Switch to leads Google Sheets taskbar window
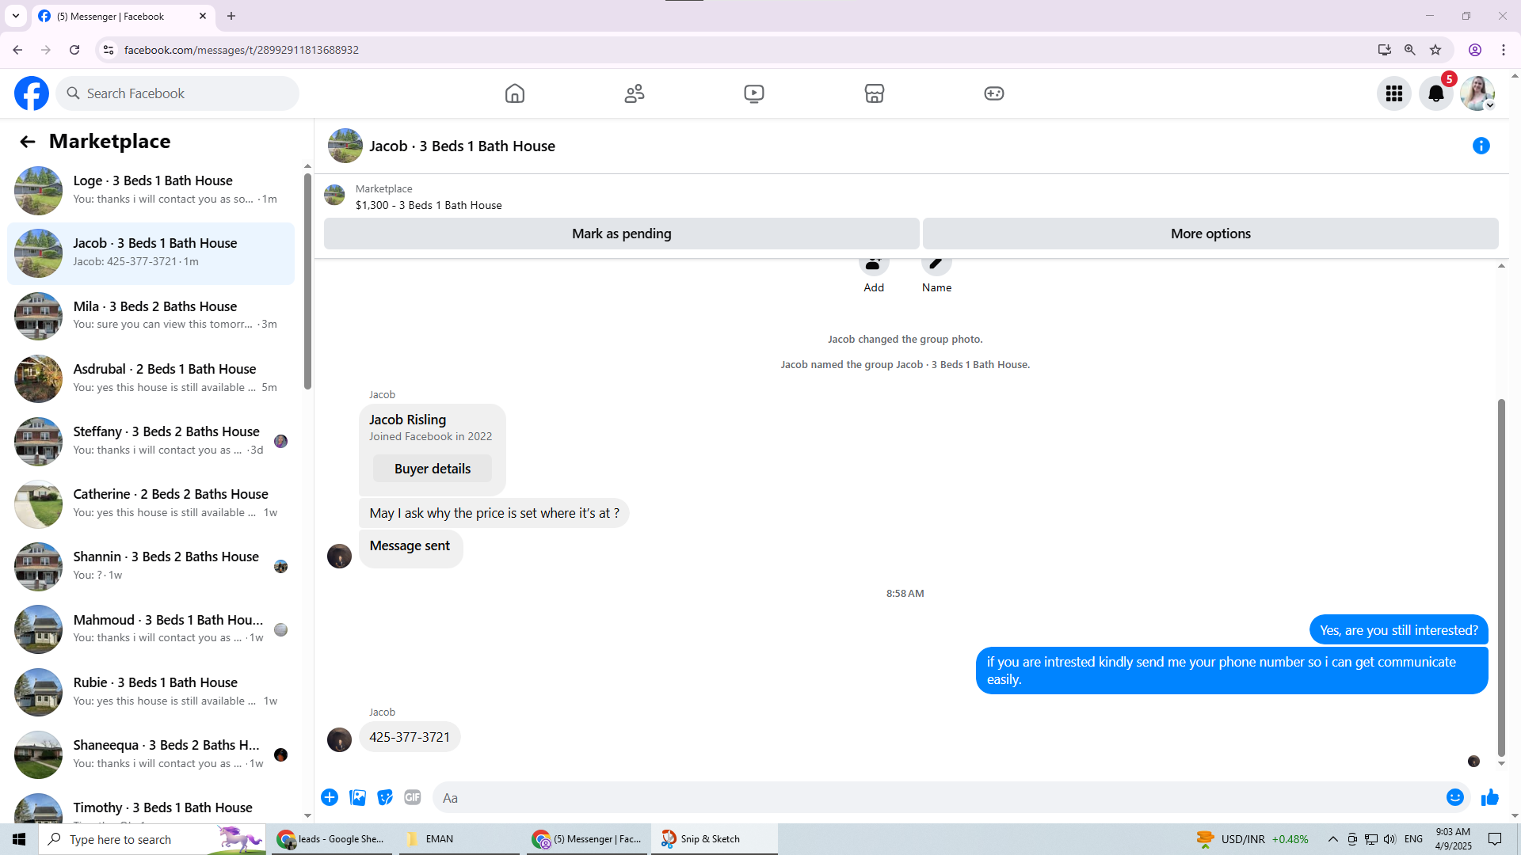The width and height of the screenshot is (1521, 855). (x=333, y=839)
